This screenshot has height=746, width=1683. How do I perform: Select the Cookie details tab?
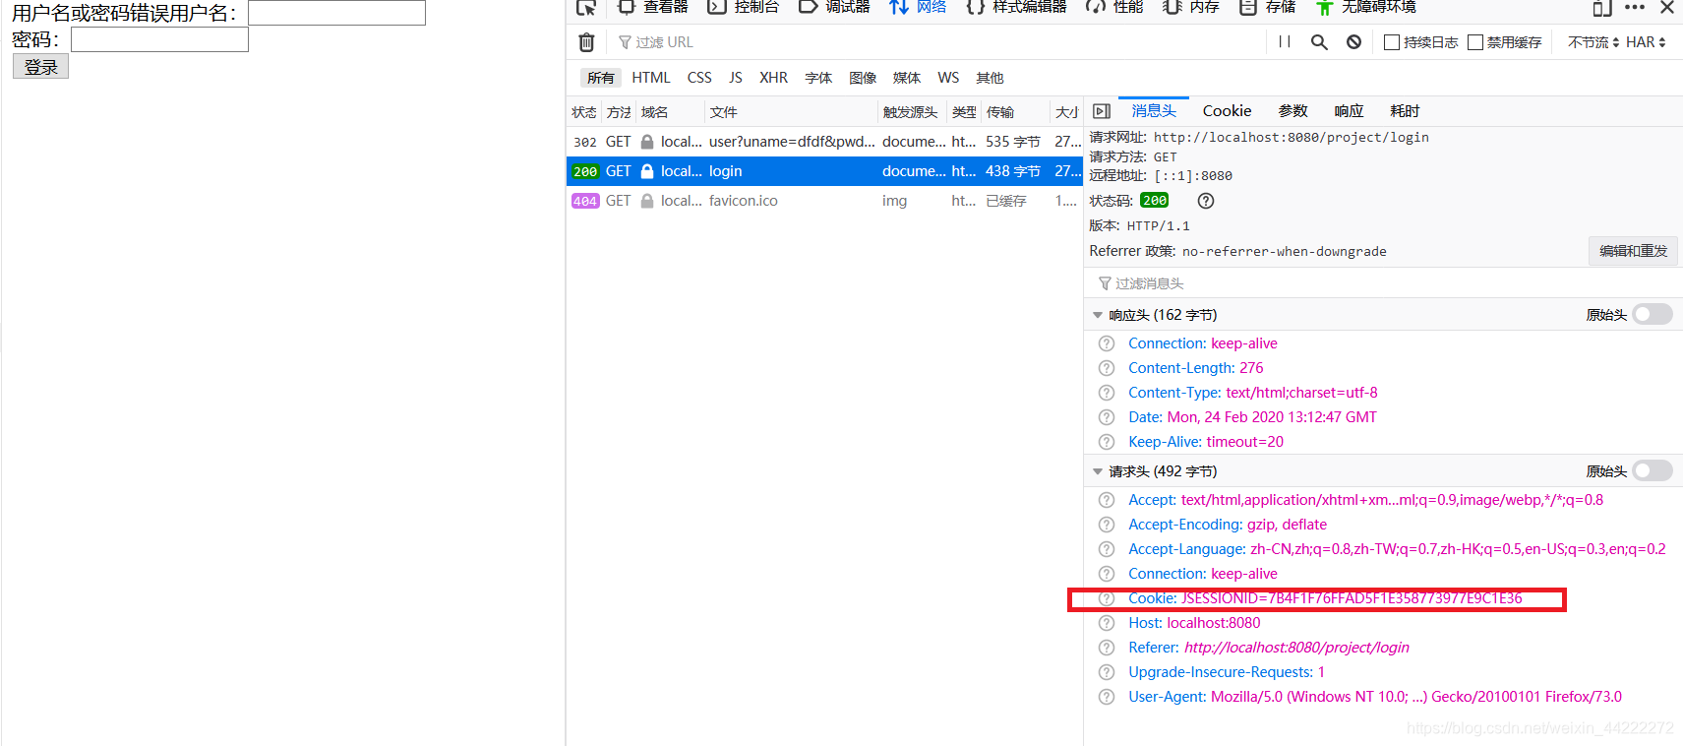(x=1227, y=111)
